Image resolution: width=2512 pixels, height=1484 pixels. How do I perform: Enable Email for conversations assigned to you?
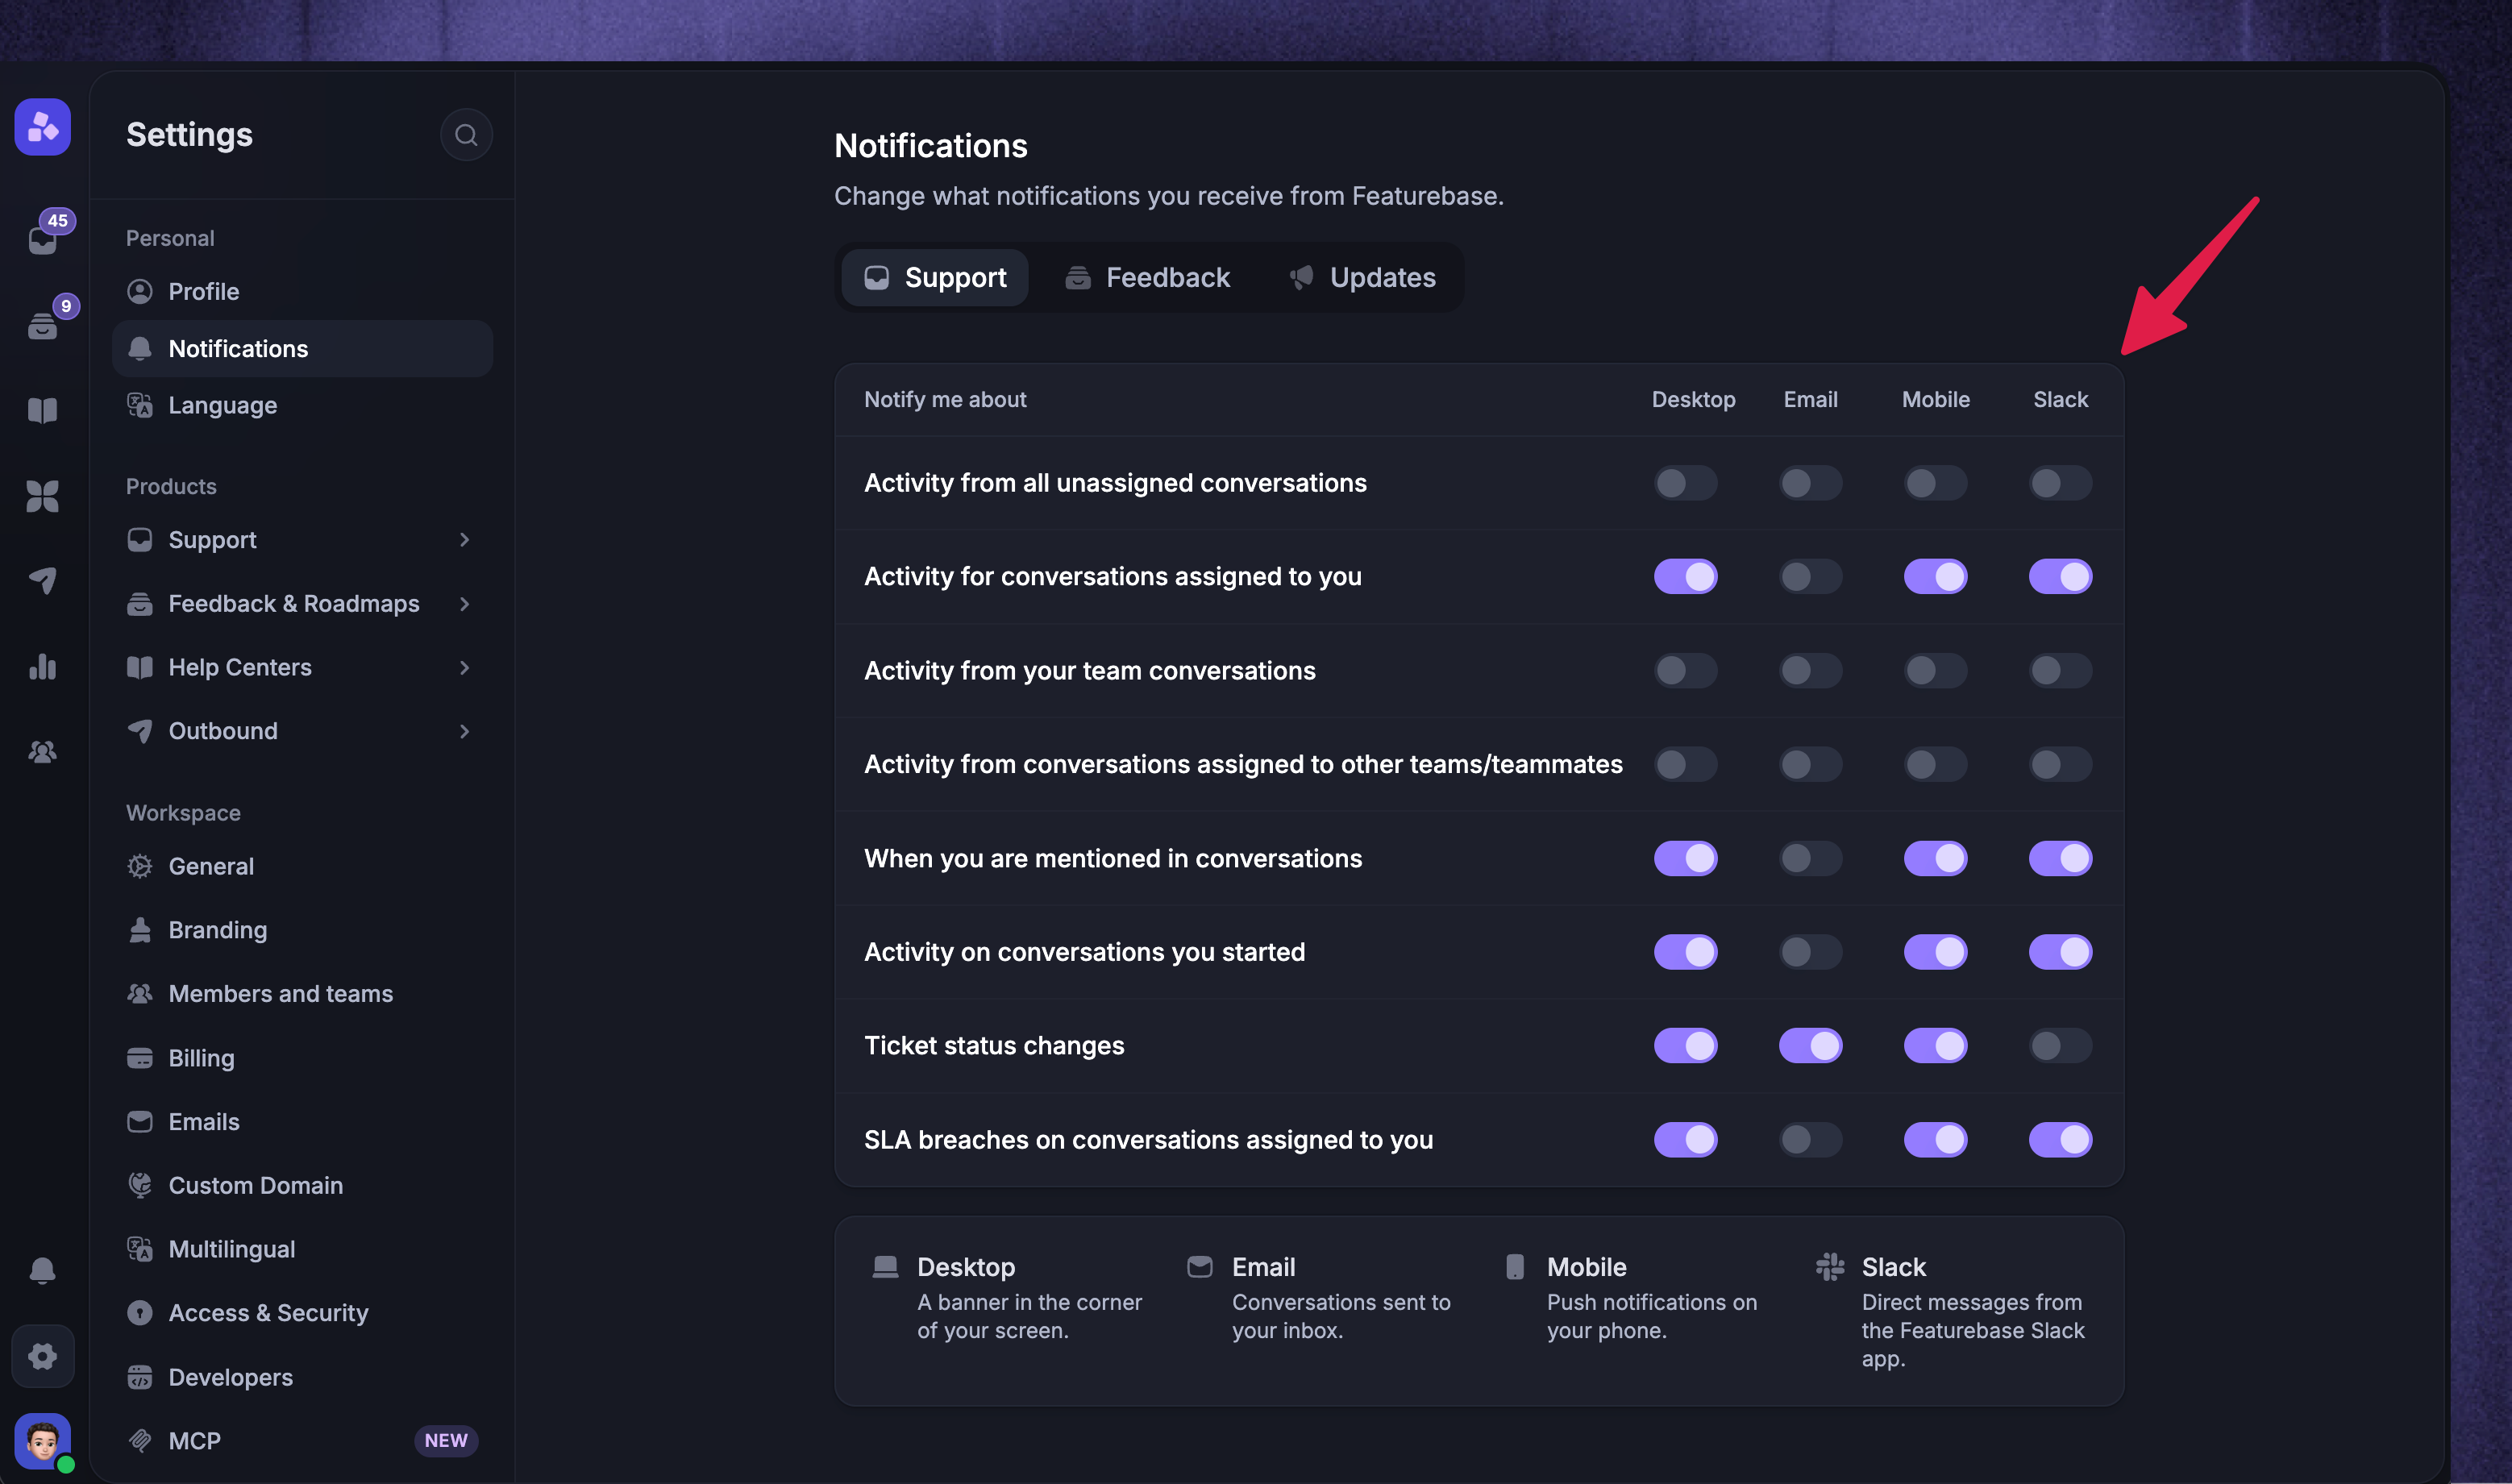pos(1810,576)
